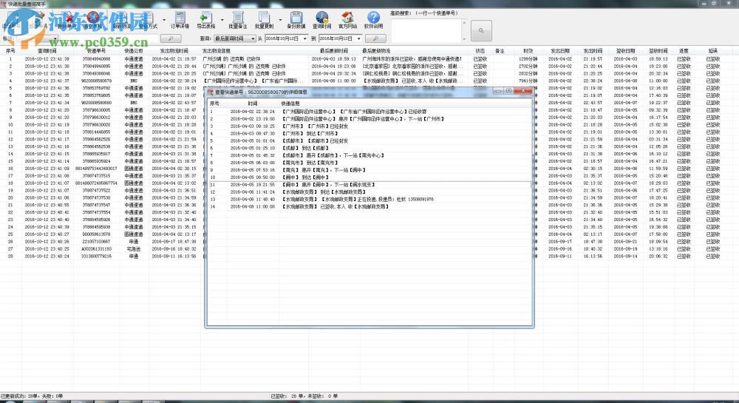Select tracking number 3T8849940888 row
Viewport: 739px width, 403px height.
[96, 59]
